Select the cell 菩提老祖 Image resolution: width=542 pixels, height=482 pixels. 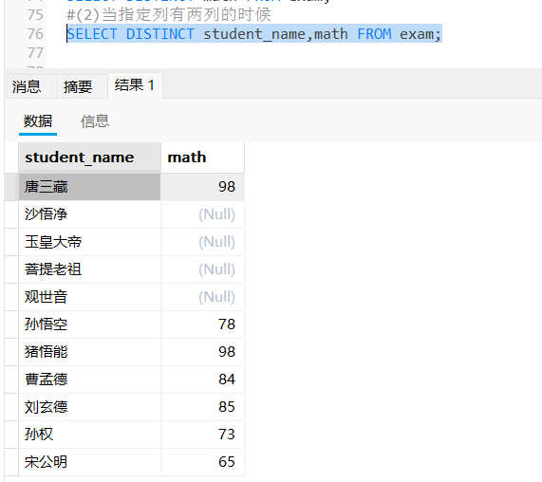point(89,269)
